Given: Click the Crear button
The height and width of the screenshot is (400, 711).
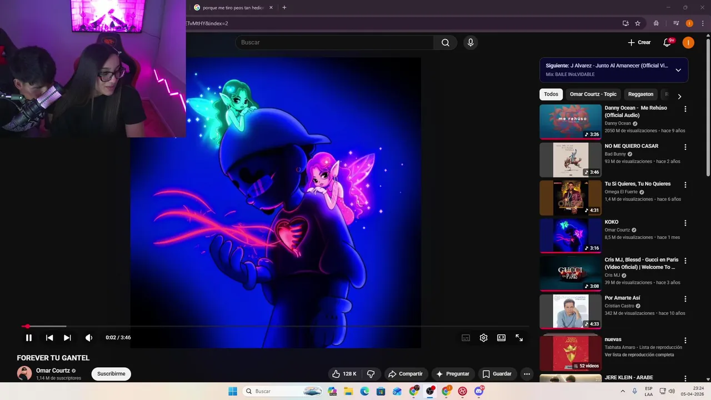Looking at the screenshot, I should click(639, 42).
